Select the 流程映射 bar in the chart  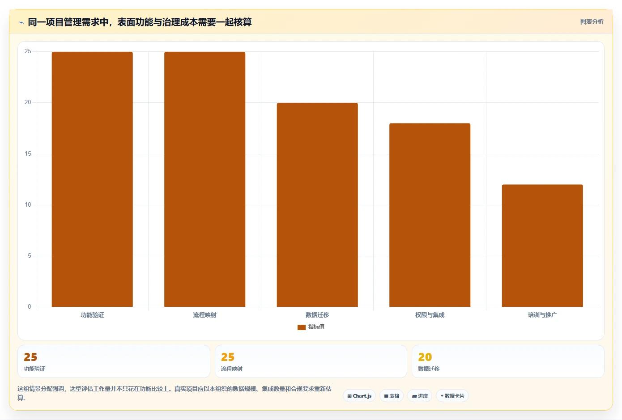(x=204, y=179)
